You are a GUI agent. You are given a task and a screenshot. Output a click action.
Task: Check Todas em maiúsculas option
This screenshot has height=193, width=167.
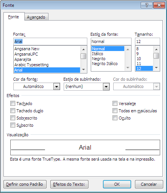(x=115, y=111)
